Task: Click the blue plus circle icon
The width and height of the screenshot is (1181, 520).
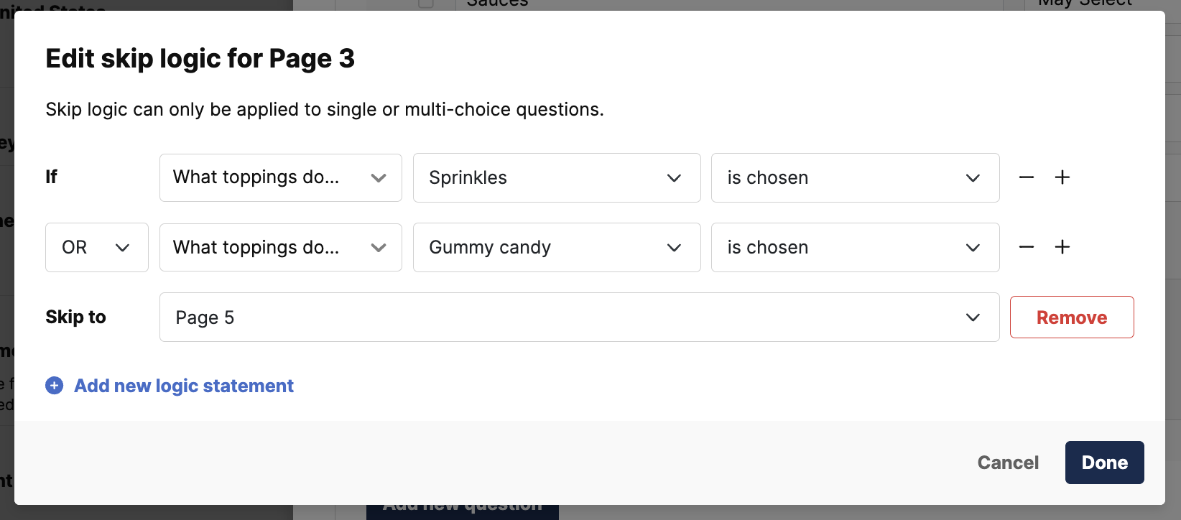Action: [x=55, y=386]
